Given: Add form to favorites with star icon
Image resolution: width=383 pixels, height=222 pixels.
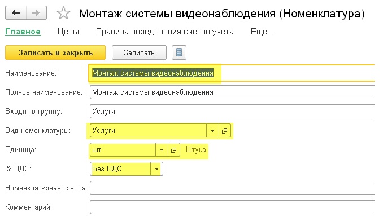Looking at the screenshot, I should 63,13.
